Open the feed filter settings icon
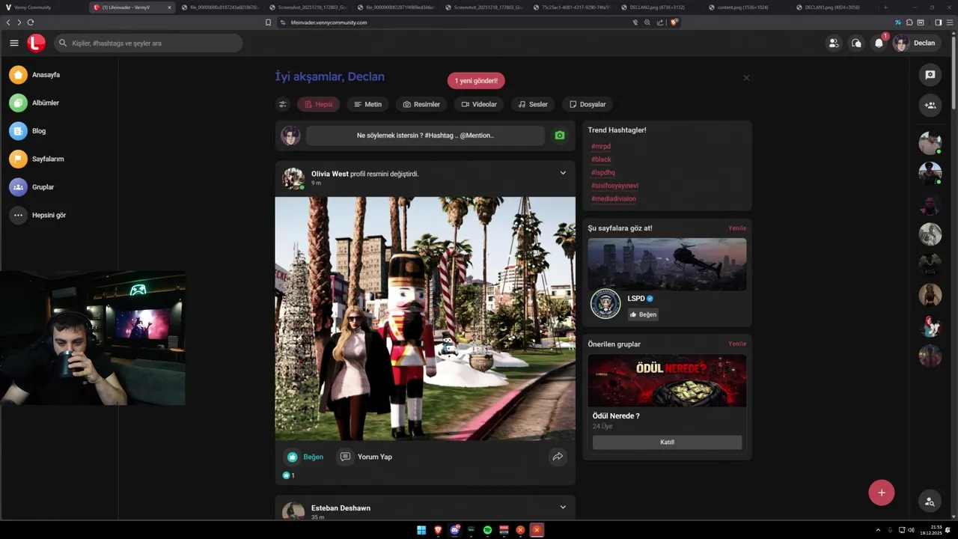The height and width of the screenshot is (539, 958). [x=282, y=104]
